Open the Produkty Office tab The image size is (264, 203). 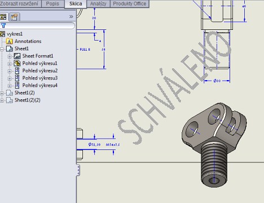130,4
